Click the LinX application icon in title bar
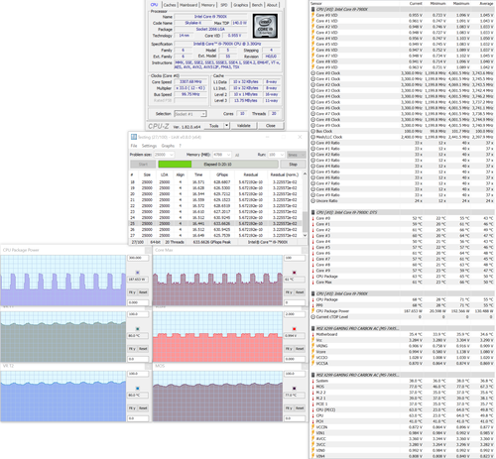Image resolution: width=496 pixels, height=459 pixels. click(x=134, y=137)
